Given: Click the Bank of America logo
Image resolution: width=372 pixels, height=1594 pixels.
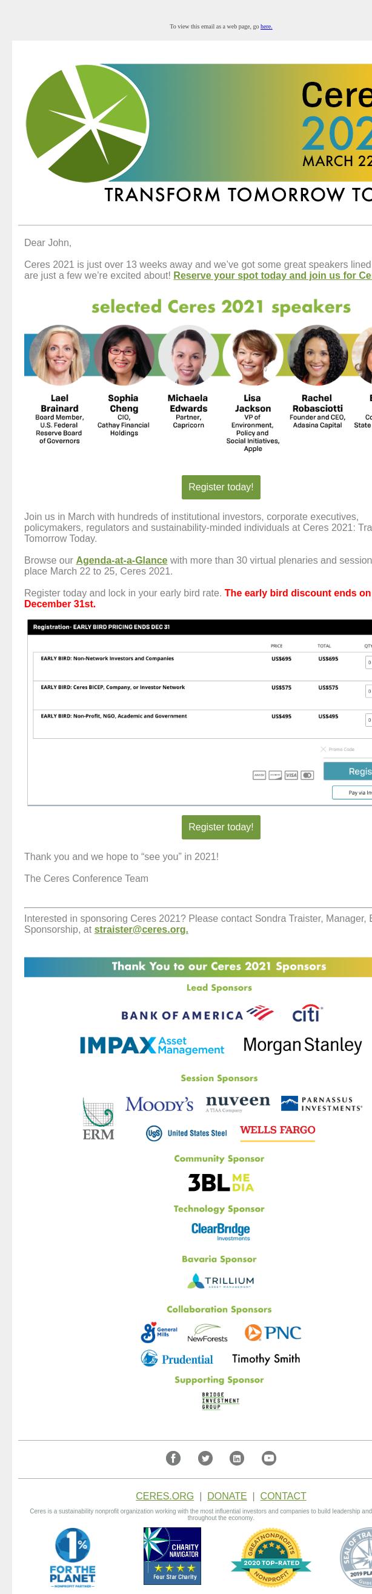Looking at the screenshot, I should click(x=198, y=1014).
